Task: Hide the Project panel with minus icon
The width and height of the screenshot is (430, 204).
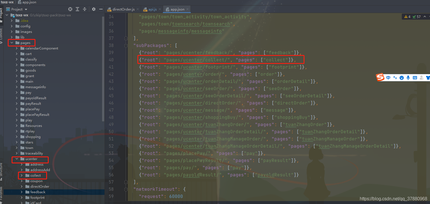Action: [100, 9]
